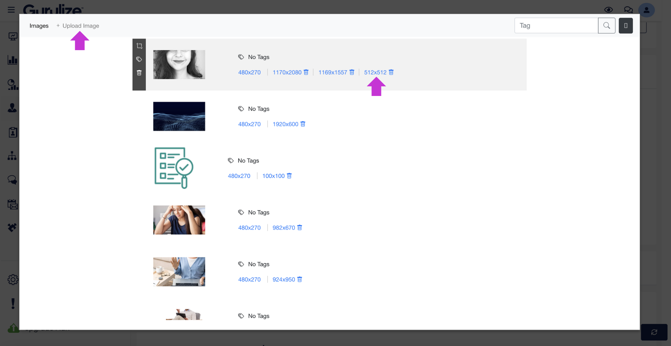Click the dark button right of the search magnifier
Image resolution: width=671 pixels, height=346 pixels.
click(626, 26)
